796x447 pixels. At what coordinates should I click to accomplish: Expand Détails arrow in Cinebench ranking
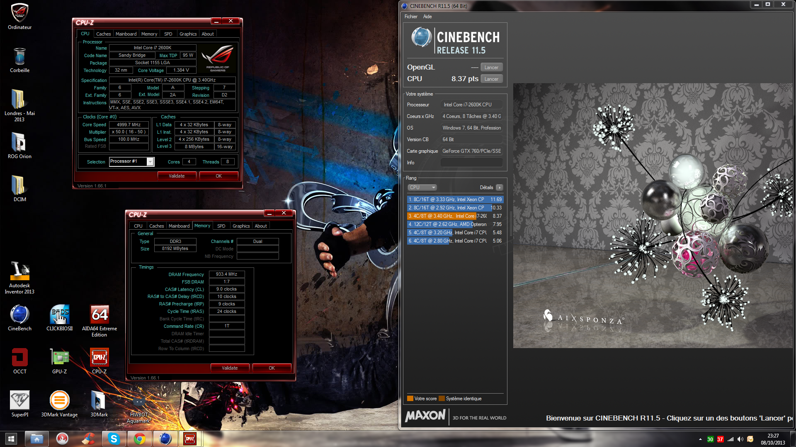(500, 187)
